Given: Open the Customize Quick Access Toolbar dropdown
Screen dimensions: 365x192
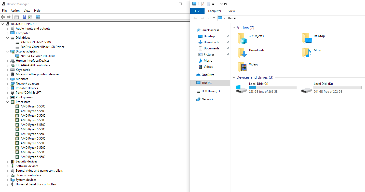Looking at the screenshot, I should pyautogui.click(x=213, y=4).
